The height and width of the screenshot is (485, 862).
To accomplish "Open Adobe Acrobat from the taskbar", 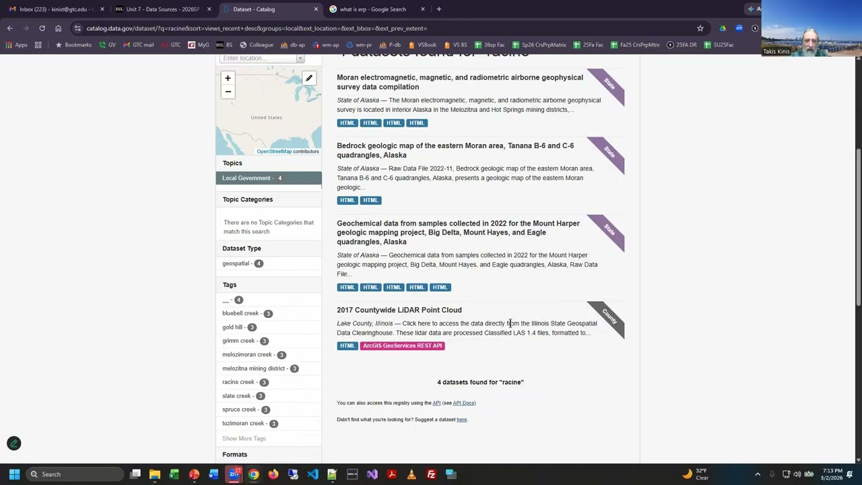I will tap(392, 474).
